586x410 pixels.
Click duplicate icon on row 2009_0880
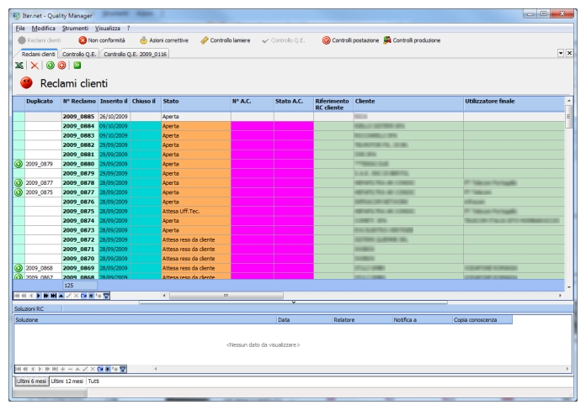(x=19, y=164)
